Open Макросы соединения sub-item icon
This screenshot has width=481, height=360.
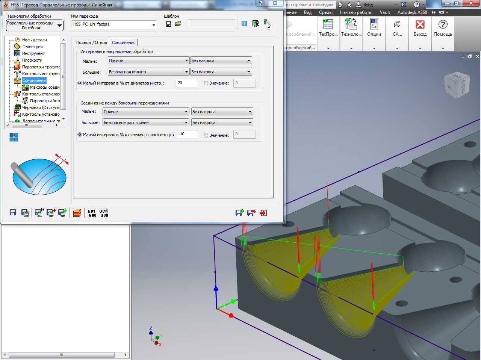pyautogui.click(x=25, y=87)
